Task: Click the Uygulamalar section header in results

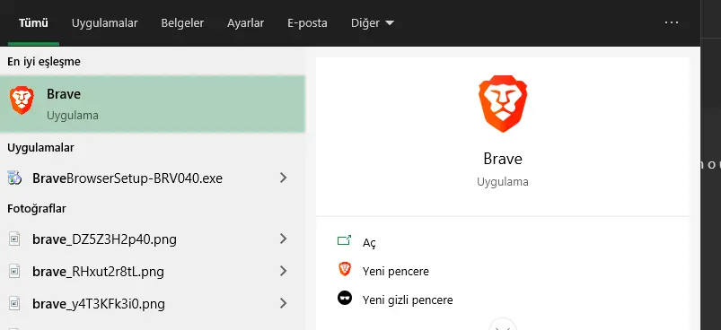Action: pyautogui.click(x=40, y=148)
